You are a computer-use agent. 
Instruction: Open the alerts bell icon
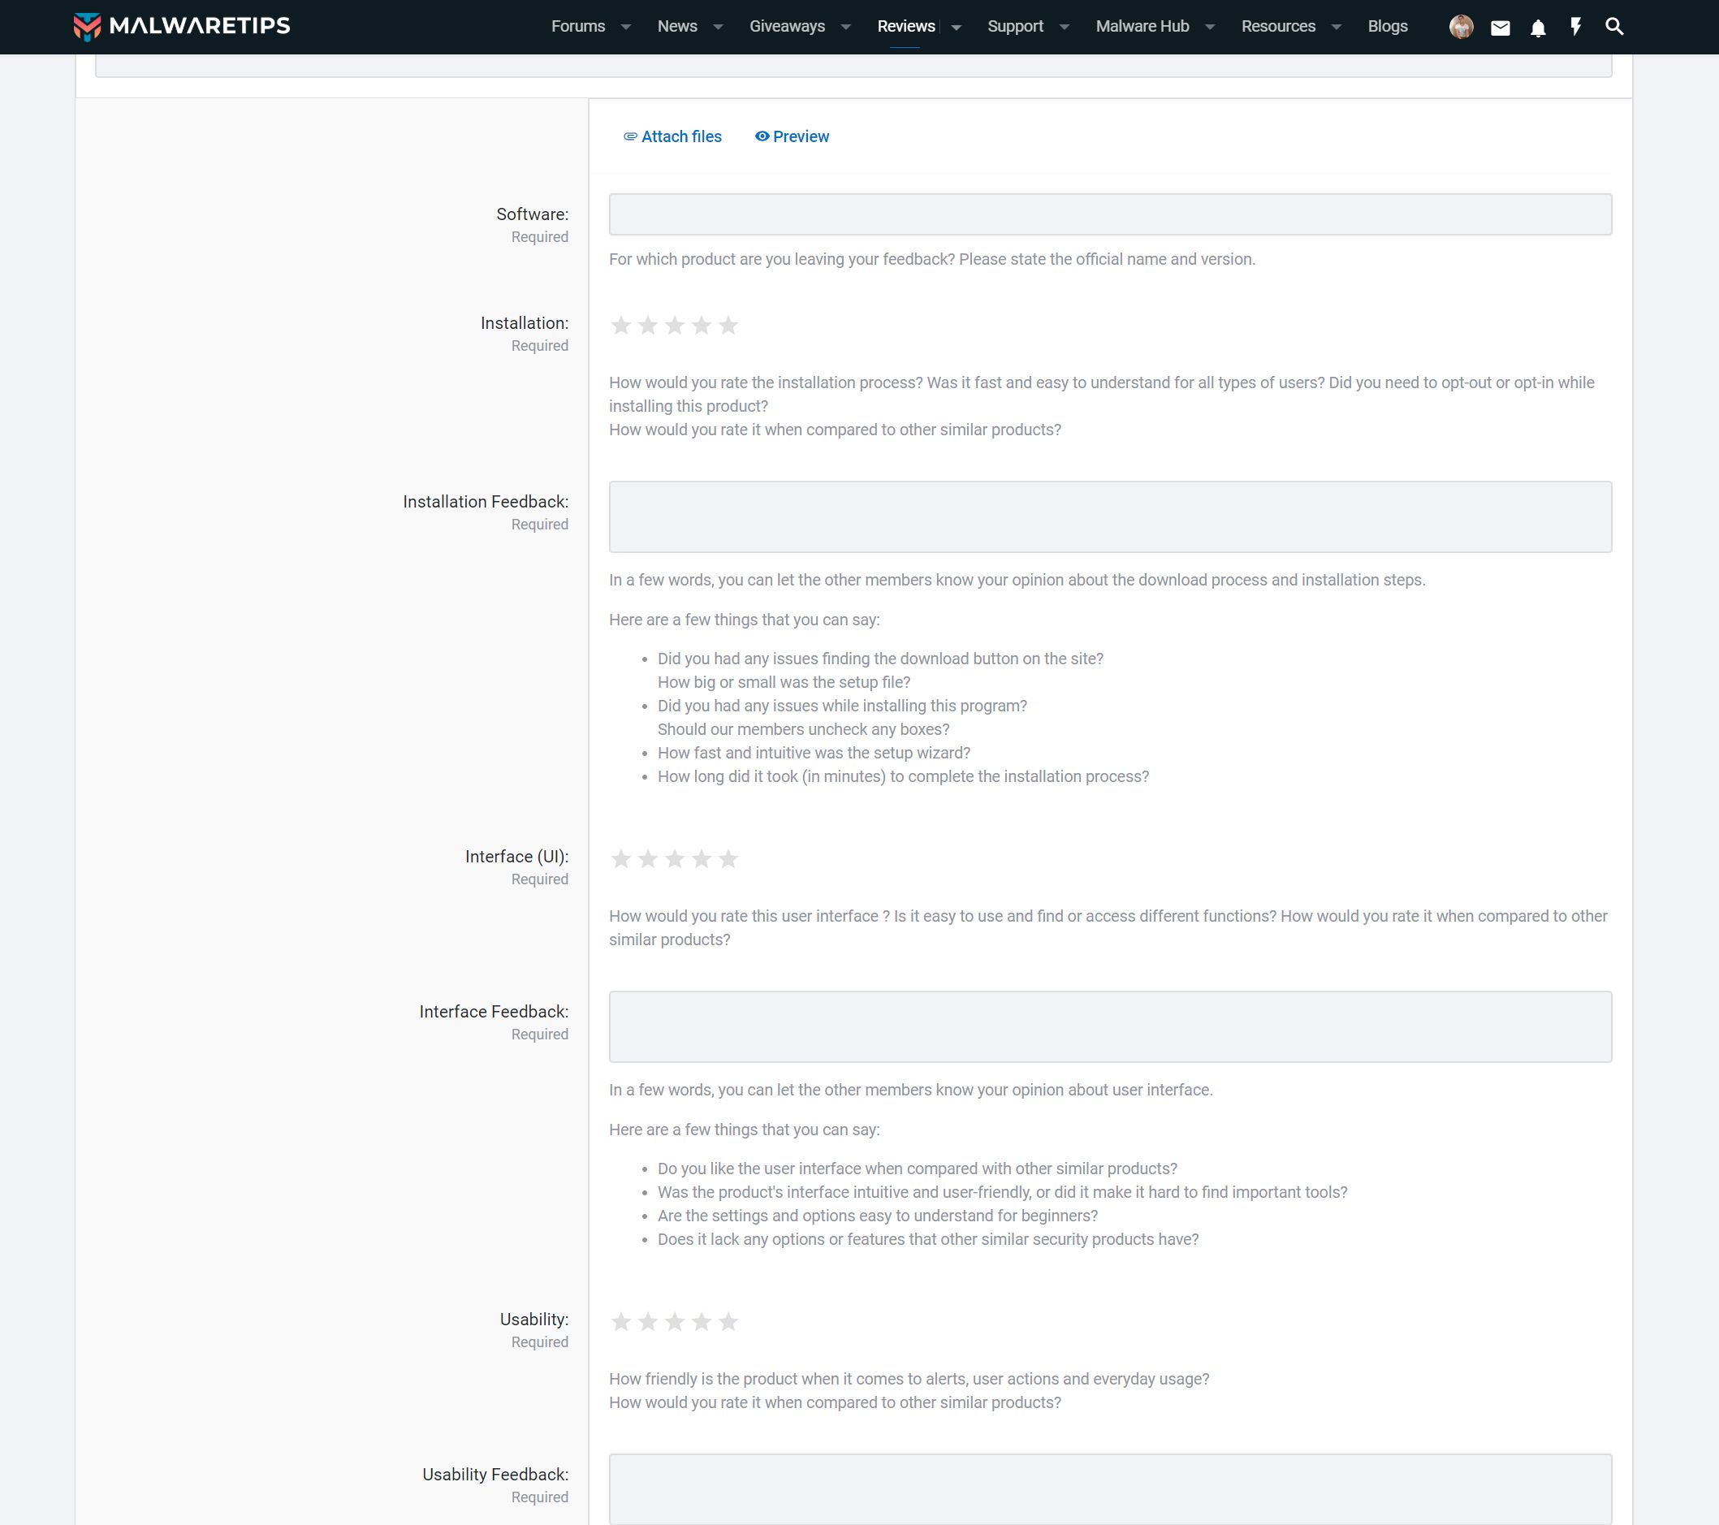click(1537, 28)
